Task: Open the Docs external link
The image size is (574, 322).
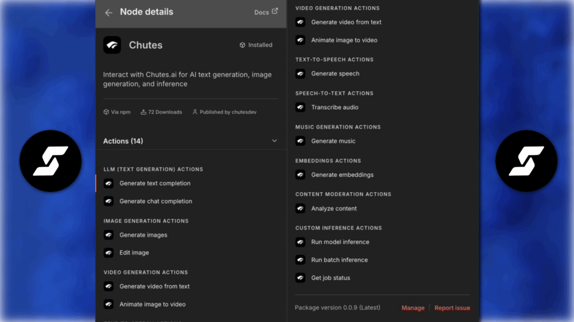Action: 266,12
